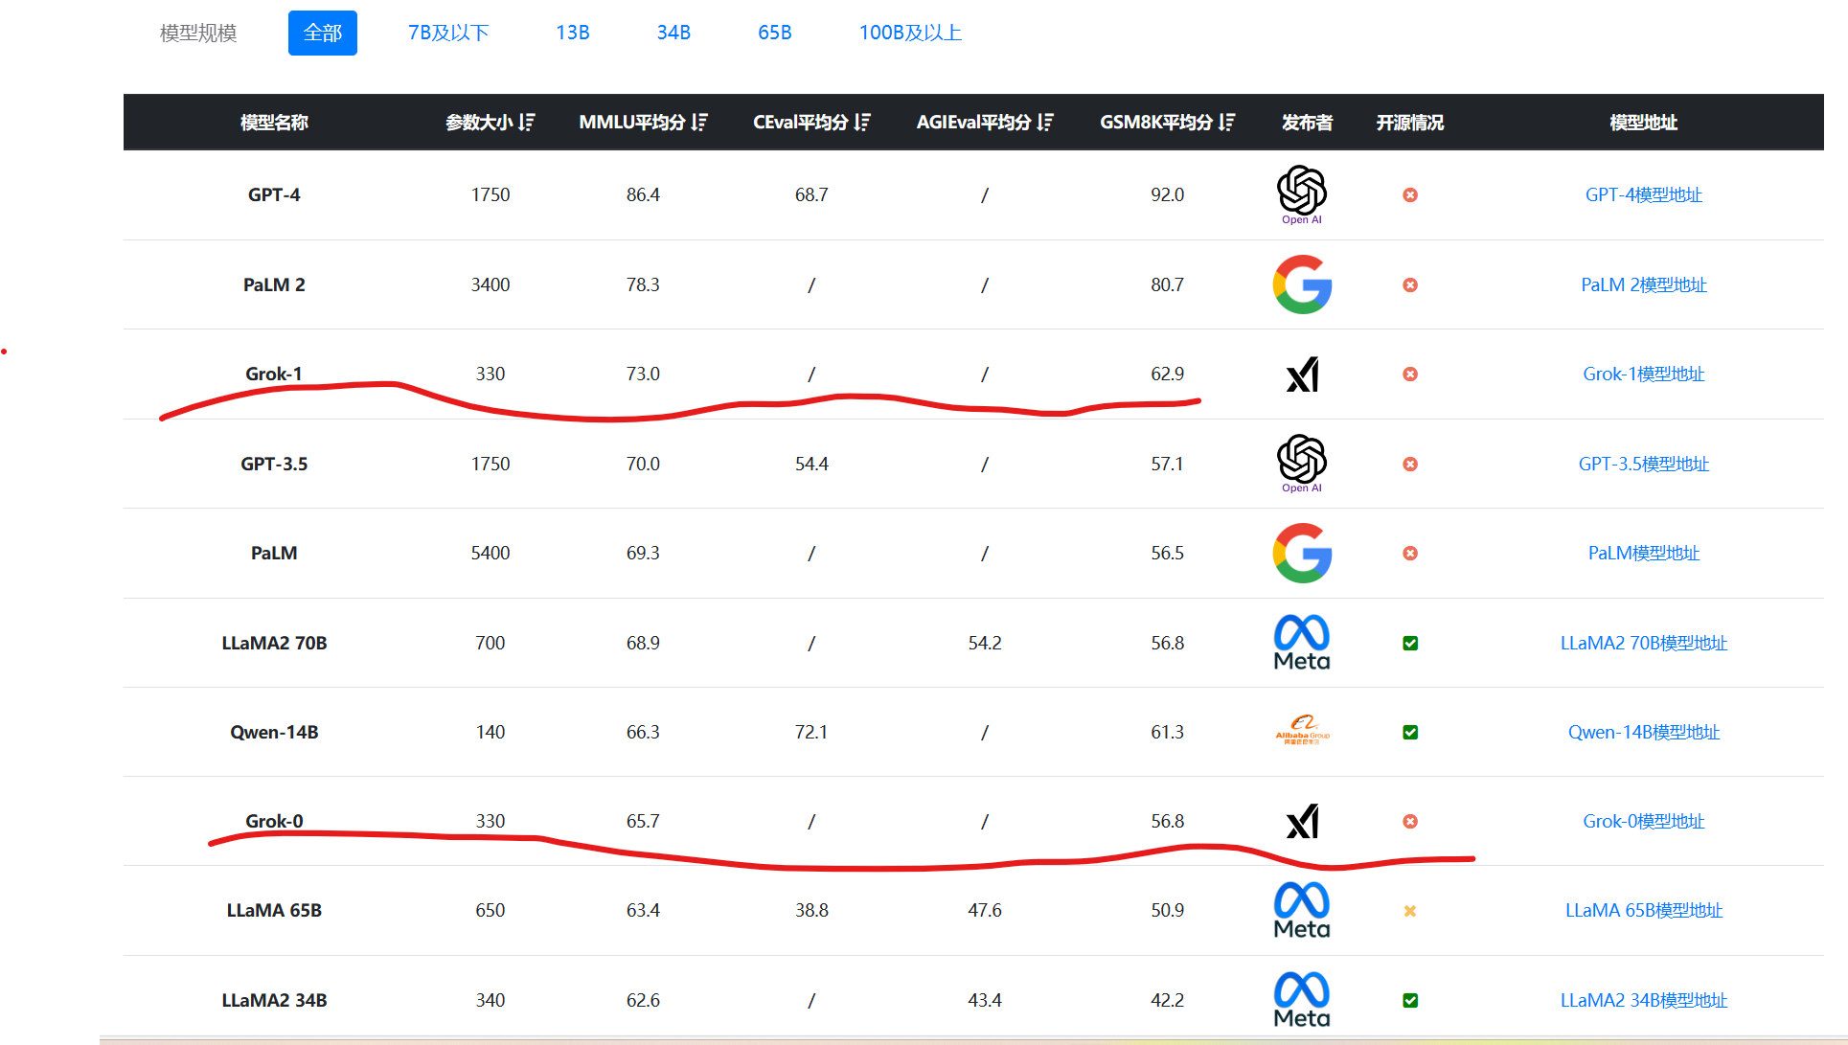The width and height of the screenshot is (1848, 1045).
Task: Click the OpenAI logo in GPT-3.5 row
Action: pyautogui.click(x=1302, y=464)
